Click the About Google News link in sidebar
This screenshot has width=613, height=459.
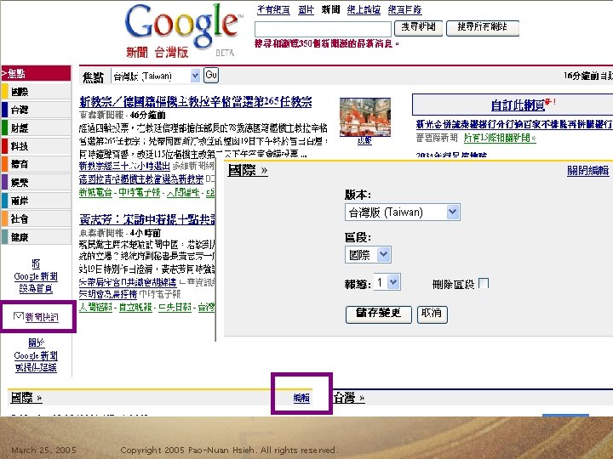click(36, 355)
